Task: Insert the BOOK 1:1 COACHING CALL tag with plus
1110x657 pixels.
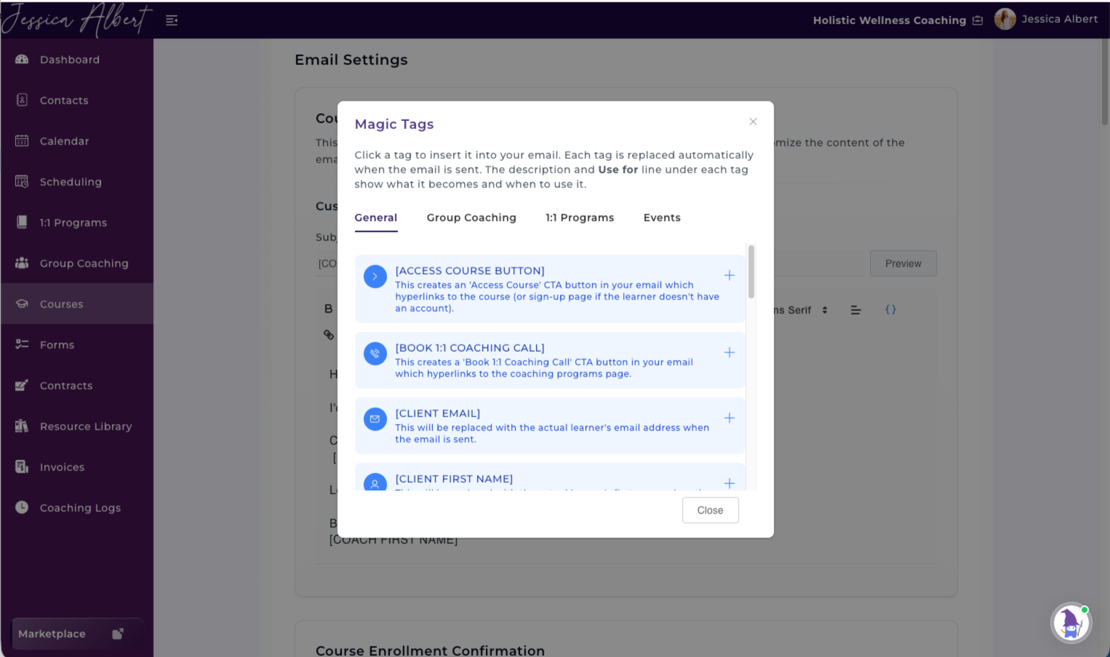Action: pos(729,352)
